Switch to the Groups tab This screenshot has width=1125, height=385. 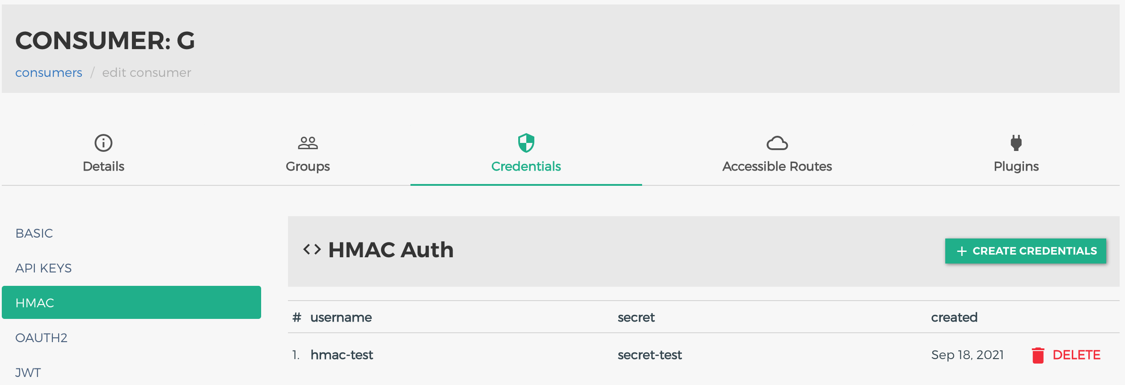(308, 153)
